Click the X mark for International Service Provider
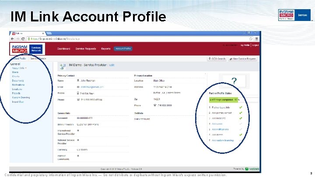 (x=78, y=130)
